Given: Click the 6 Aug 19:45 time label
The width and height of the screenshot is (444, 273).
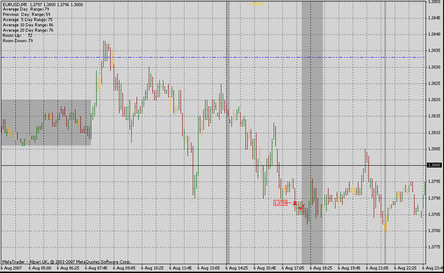Looking at the screenshot, I should pos(349,267).
